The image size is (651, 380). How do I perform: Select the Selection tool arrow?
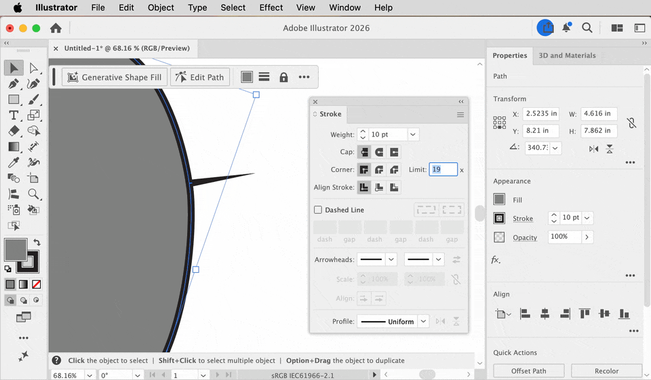(14, 68)
